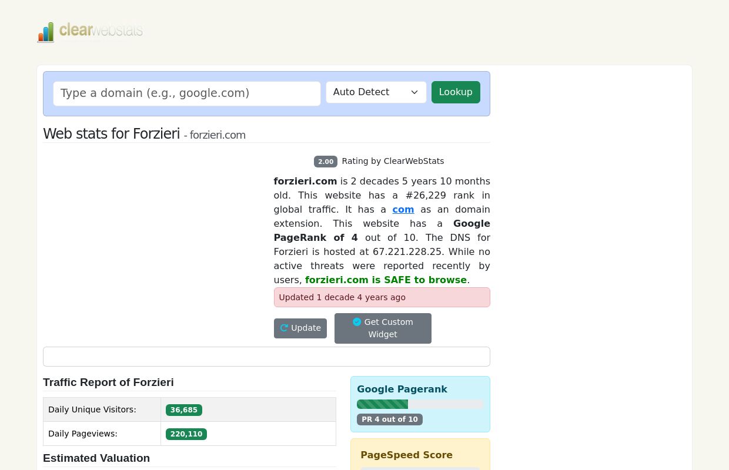Expand the domain extension selector
The height and width of the screenshot is (470, 729).
tap(376, 92)
